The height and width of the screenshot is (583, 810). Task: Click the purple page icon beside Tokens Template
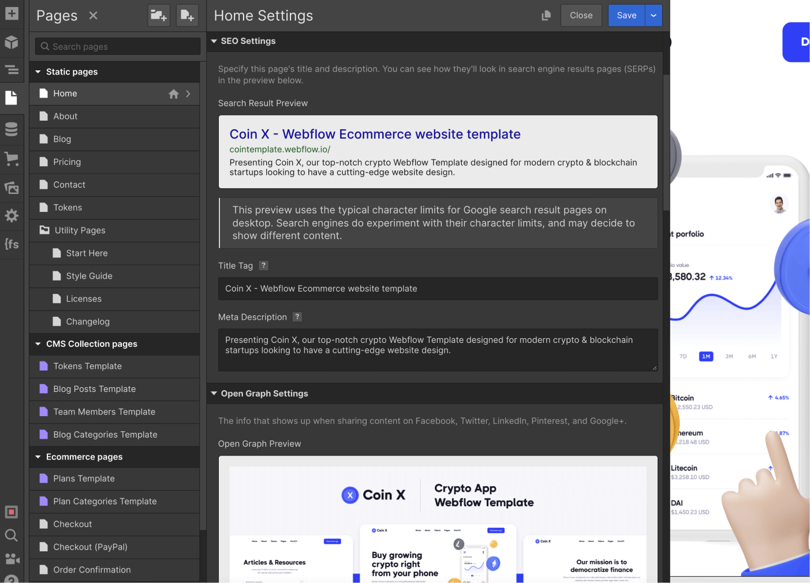pyautogui.click(x=43, y=366)
